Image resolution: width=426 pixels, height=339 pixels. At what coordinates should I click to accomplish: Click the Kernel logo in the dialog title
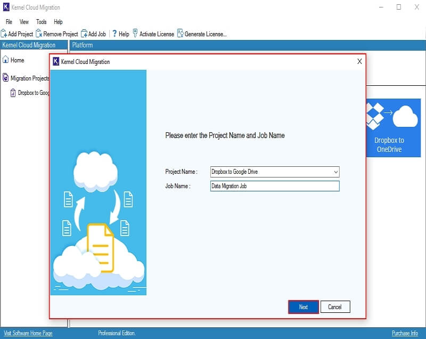56,61
